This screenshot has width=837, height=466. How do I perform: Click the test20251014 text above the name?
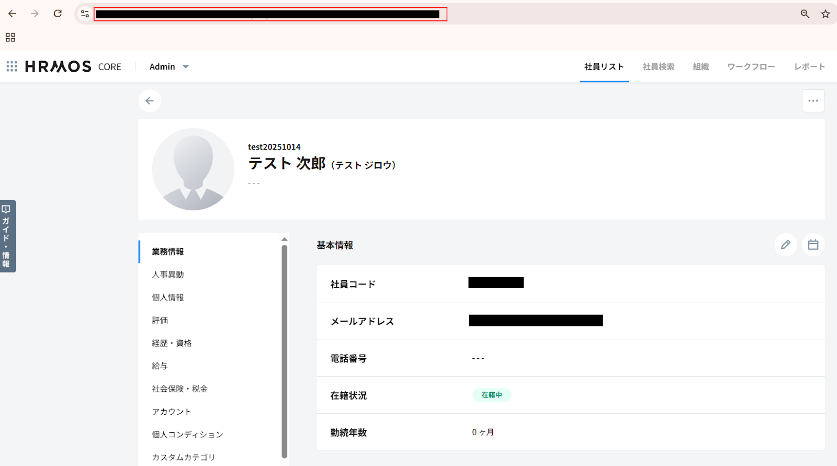[x=274, y=147]
